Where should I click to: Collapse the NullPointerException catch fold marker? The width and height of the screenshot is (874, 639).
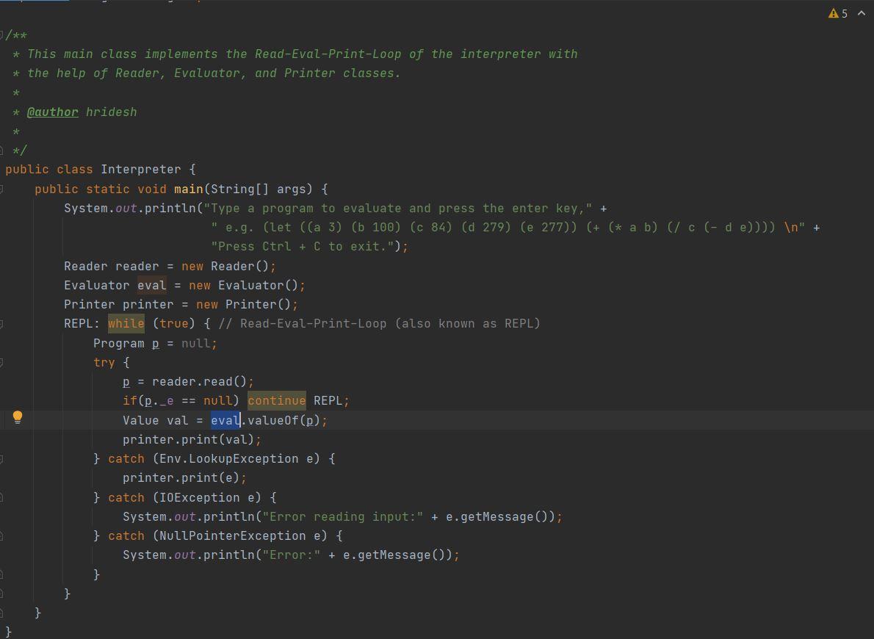click(x=1, y=536)
